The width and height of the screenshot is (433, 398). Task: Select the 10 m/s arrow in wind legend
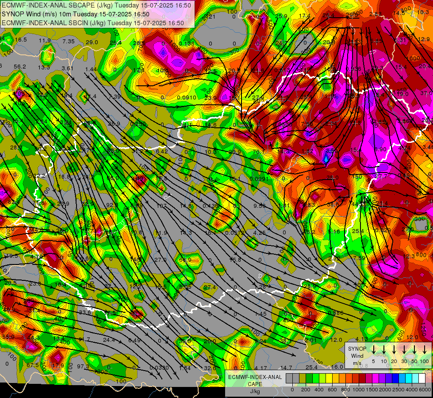[x=384, y=349]
